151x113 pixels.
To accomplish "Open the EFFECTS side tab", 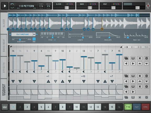I will point(4,67).
